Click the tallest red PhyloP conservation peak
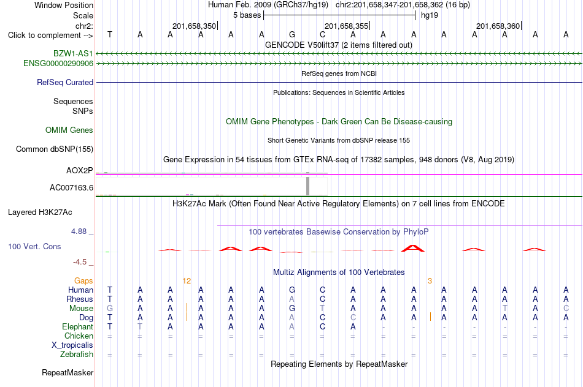Screen dimensions: 583x387 413,248
